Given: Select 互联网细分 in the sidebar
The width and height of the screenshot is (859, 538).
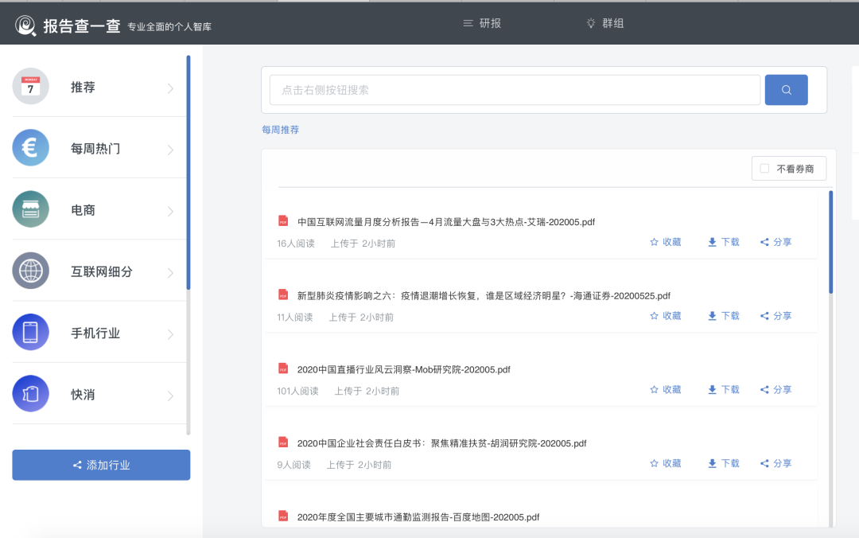Looking at the screenshot, I should (x=99, y=271).
